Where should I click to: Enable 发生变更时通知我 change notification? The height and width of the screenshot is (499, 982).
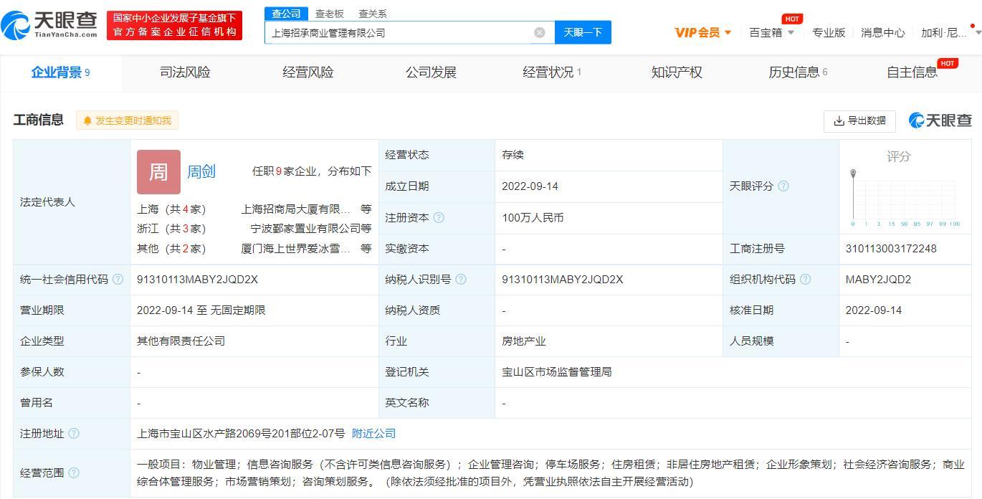pyautogui.click(x=127, y=120)
